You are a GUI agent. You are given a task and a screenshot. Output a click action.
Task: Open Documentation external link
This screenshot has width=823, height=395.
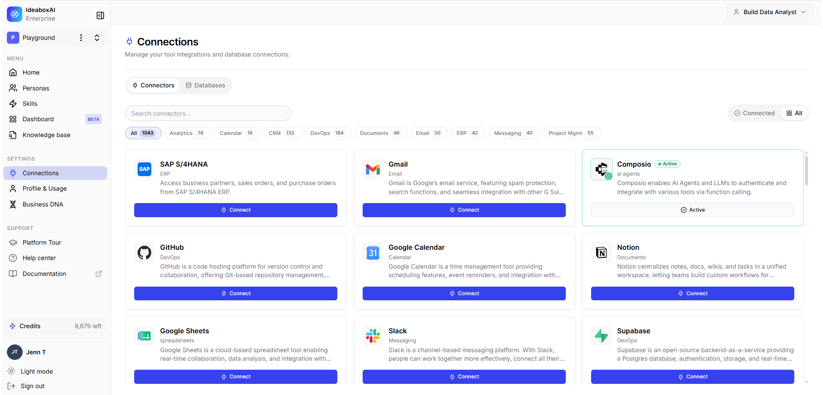tap(55, 274)
